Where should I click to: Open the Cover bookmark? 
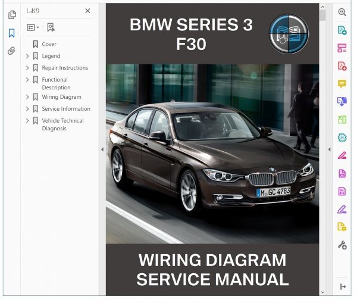point(49,44)
